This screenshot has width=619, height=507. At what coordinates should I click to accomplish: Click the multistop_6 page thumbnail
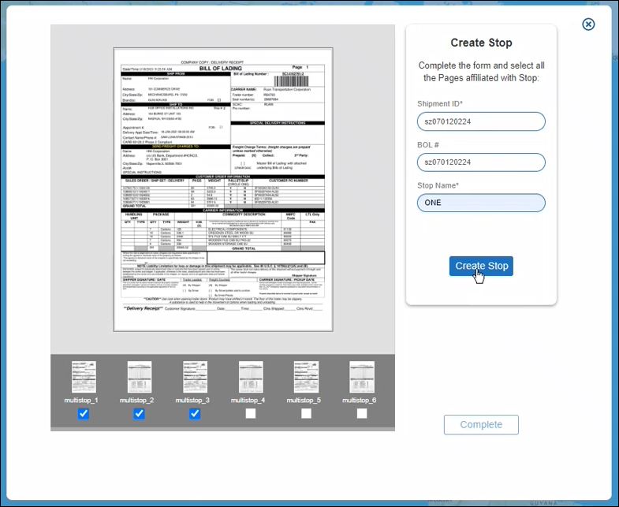(362, 378)
